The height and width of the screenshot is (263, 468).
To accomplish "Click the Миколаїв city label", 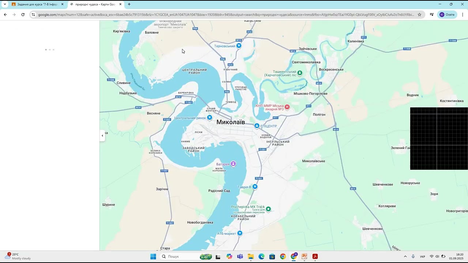I will coord(231,122).
